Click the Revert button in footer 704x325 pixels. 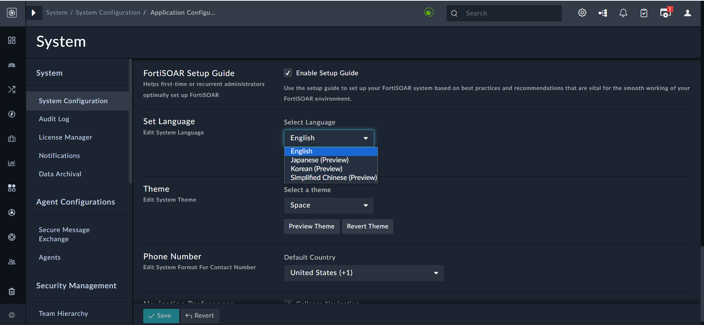pyautogui.click(x=200, y=316)
